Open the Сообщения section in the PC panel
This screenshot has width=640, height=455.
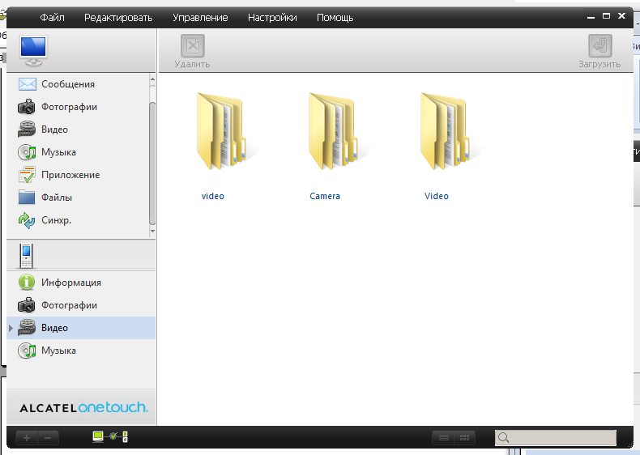tap(67, 84)
